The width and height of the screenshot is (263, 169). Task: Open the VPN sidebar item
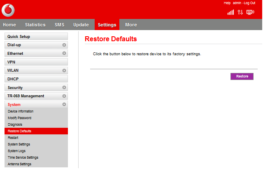point(36,62)
